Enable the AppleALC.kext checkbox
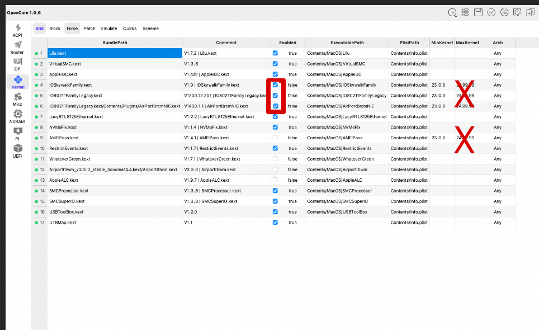539x330 pixels. (275, 180)
